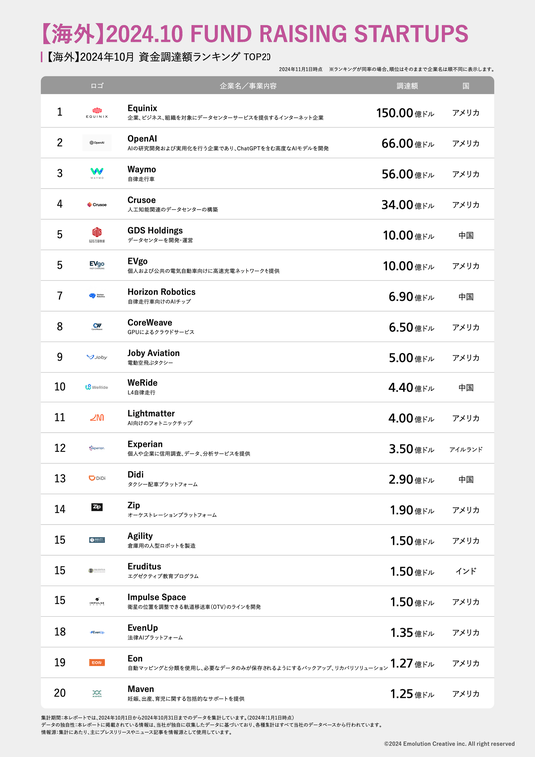Click the orange Eon logo
The height and width of the screenshot is (757, 535).
click(97, 662)
